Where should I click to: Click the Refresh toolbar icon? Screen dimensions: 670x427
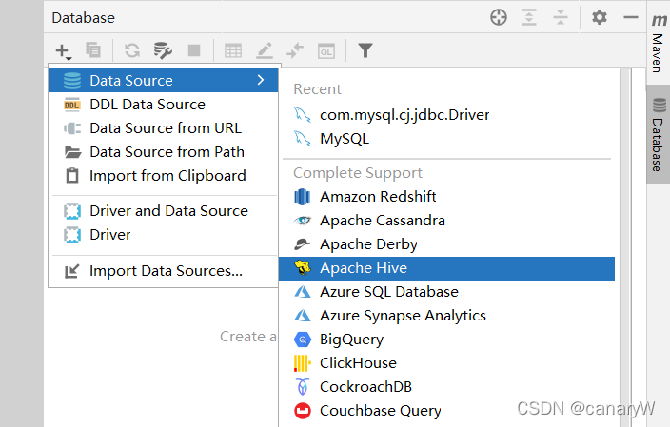tap(132, 50)
